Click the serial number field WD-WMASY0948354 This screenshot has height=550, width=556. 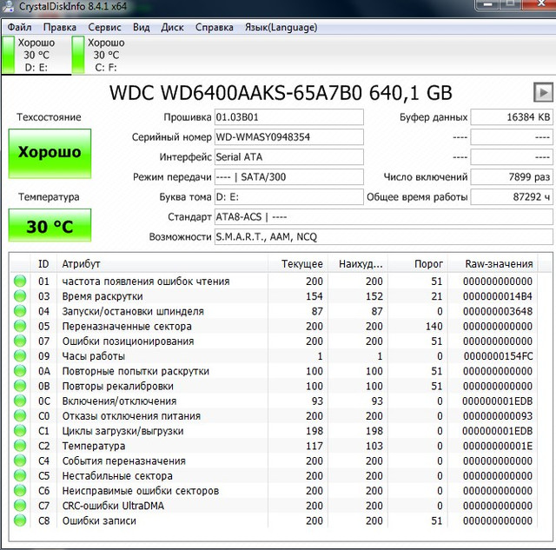coord(289,137)
